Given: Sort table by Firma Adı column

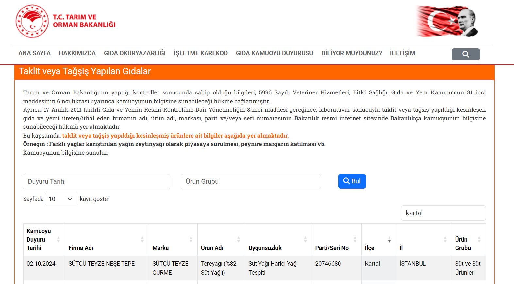Looking at the screenshot, I should click(x=142, y=240).
